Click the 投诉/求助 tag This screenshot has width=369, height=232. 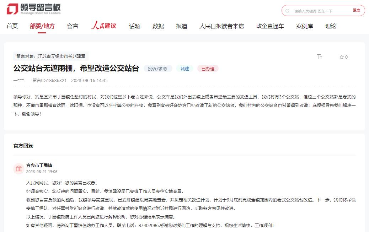click(157, 69)
